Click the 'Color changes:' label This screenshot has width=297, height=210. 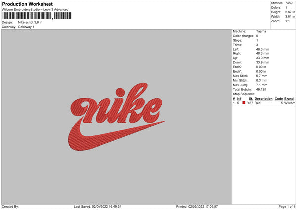coord(244,36)
